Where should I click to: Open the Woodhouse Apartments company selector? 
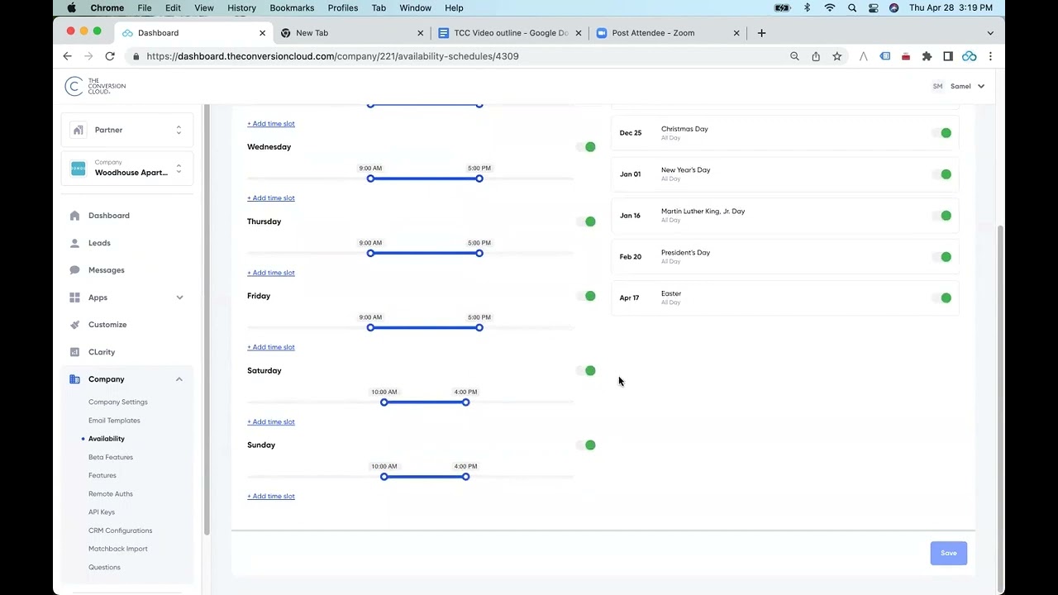pyautogui.click(x=126, y=168)
